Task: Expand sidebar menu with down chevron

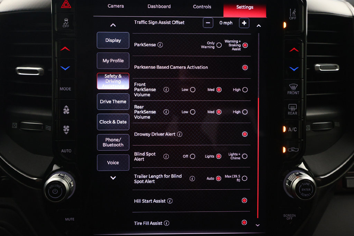Action: click(113, 178)
